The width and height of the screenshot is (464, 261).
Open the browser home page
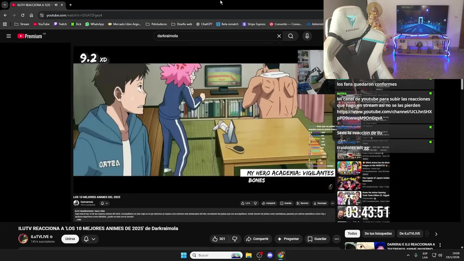pyautogui.click(x=31, y=15)
